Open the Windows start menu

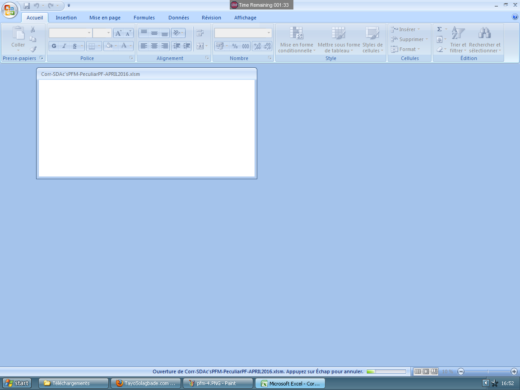(17, 383)
